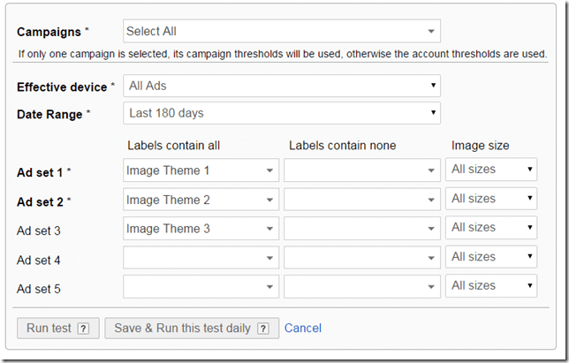Open the Date Range Last 180 days dropdown
Viewport: 569px width, 363px height.
(282, 113)
